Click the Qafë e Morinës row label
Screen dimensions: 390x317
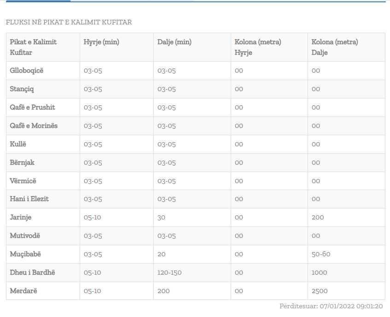pyautogui.click(x=34, y=126)
